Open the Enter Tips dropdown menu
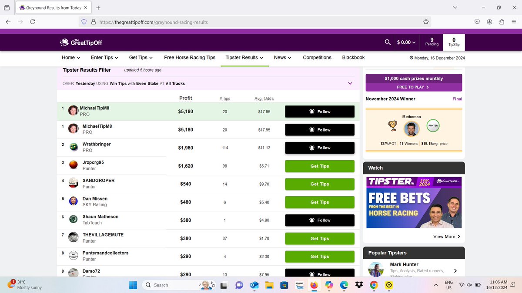522x293 pixels. [x=104, y=57]
